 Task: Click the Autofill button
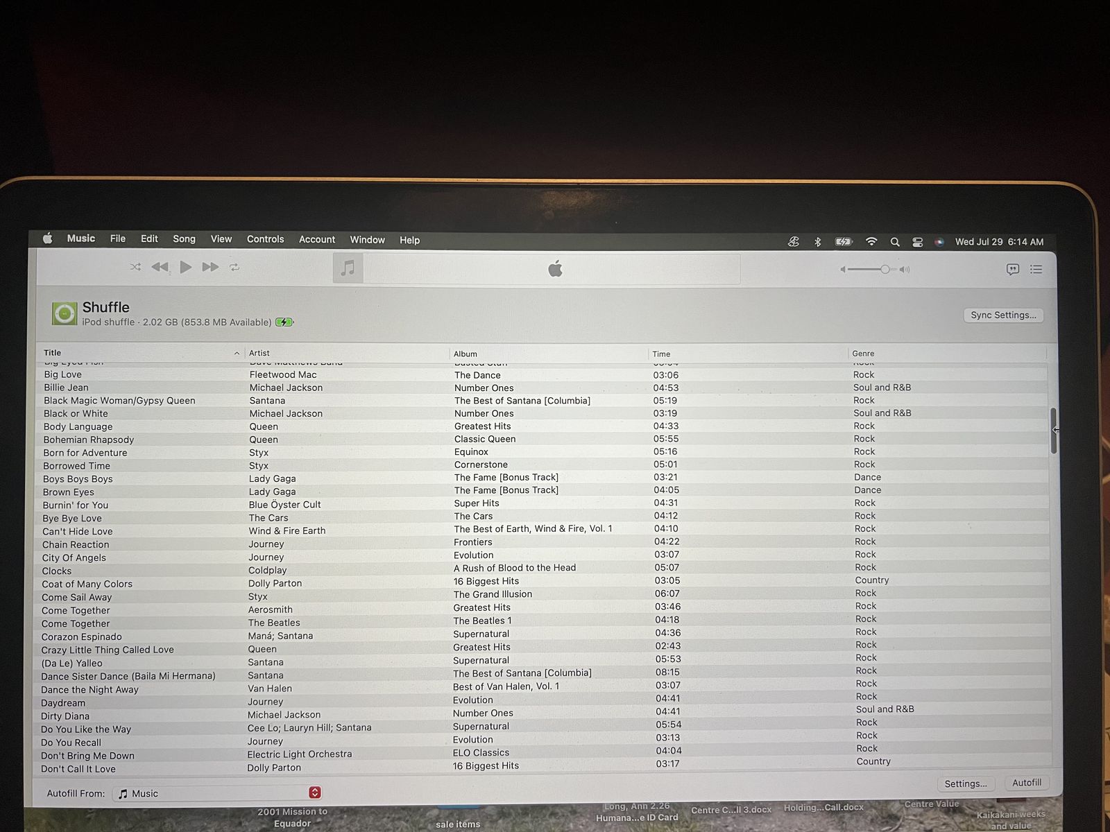1027,783
